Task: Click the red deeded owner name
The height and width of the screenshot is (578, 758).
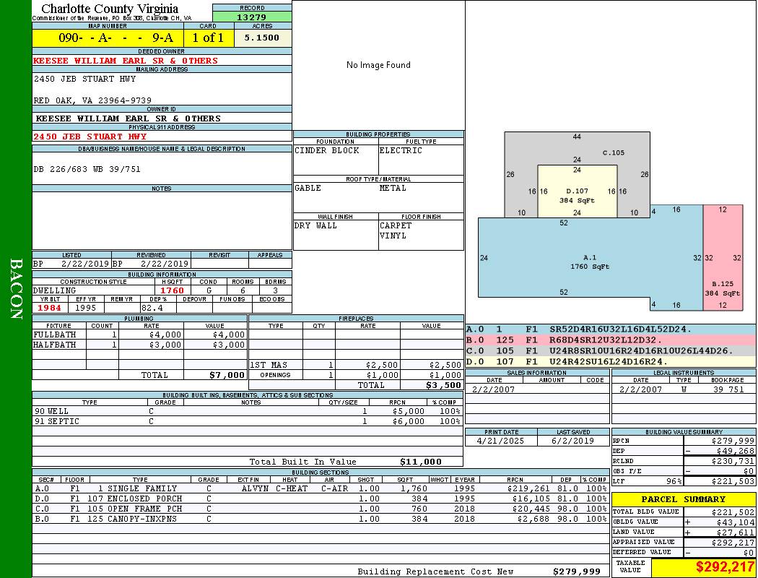Action: coord(126,61)
